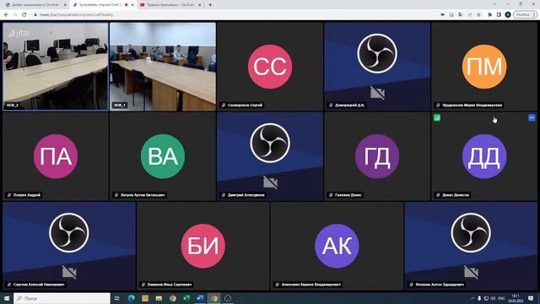Click the НОК_1 name label

[120, 105]
